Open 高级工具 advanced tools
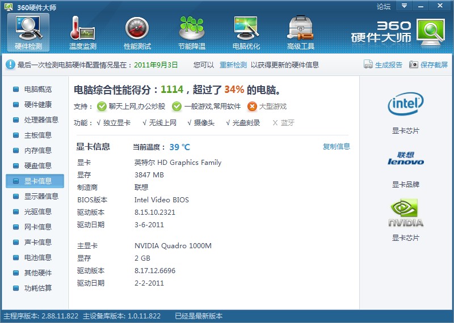This screenshot has width=454, height=323. coord(301,32)
